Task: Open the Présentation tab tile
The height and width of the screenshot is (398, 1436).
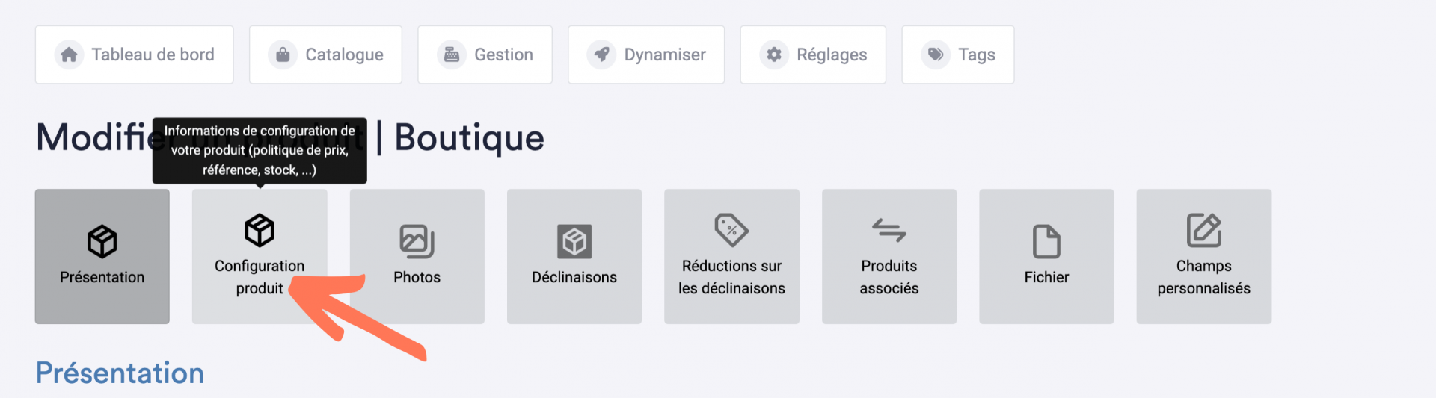Action: 102,256
